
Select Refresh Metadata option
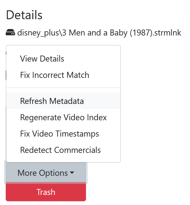52,101
